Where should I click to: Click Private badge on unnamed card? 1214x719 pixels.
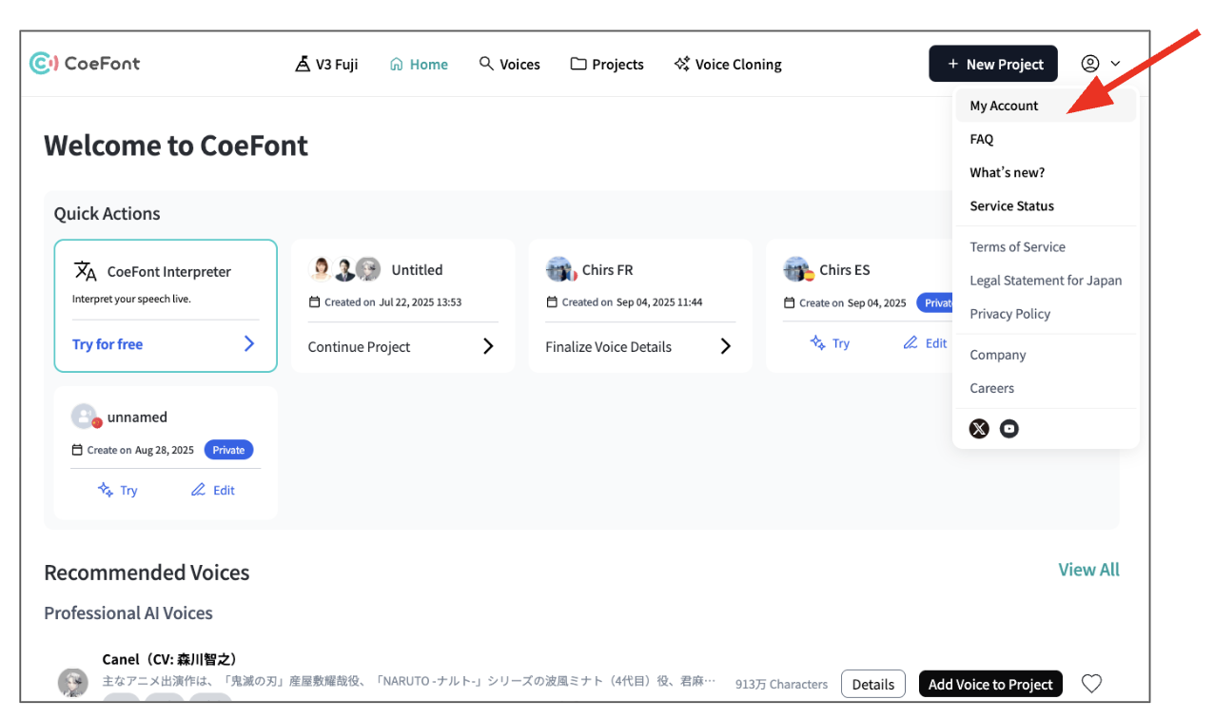[228, 450]
